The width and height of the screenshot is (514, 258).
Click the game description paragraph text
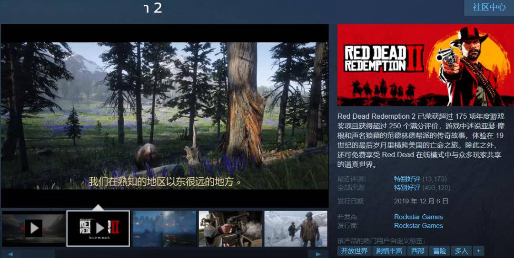[x=421, y=140]
